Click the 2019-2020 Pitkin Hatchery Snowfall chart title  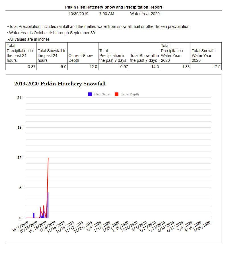pyautogui.click(x=60, y=84)
